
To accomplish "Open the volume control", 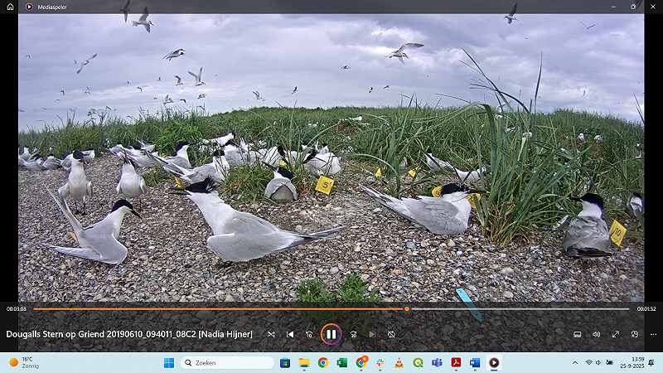I will pyautogui.click(x=596, y=334).
